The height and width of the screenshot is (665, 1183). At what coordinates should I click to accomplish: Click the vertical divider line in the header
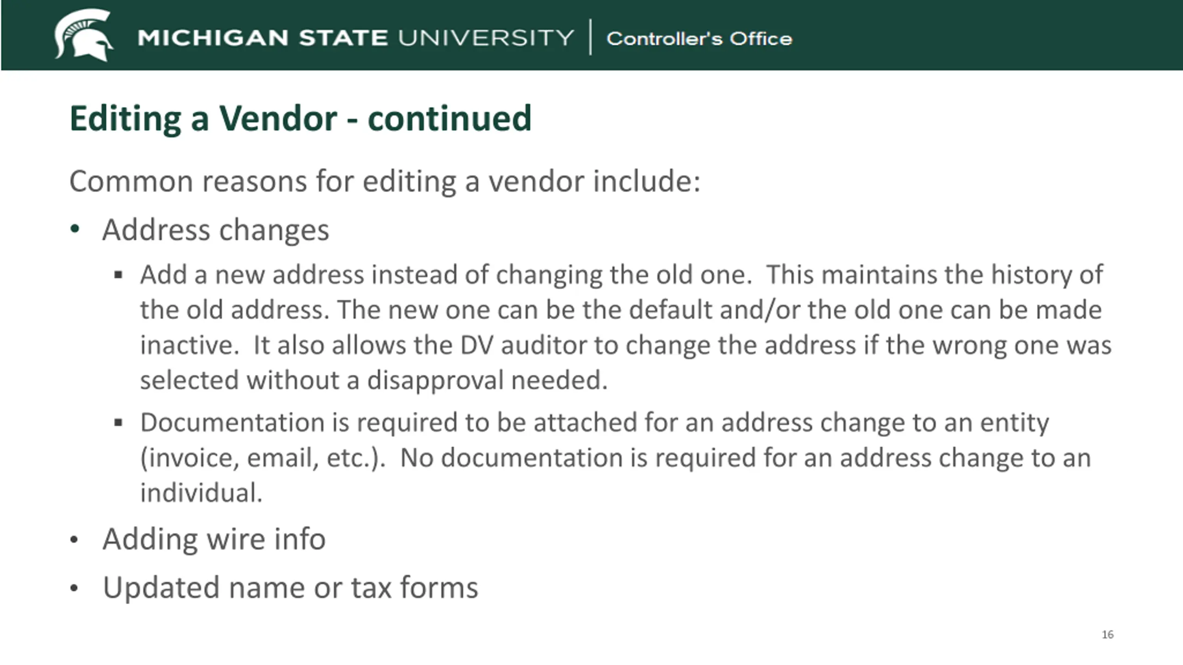(591, 37)
